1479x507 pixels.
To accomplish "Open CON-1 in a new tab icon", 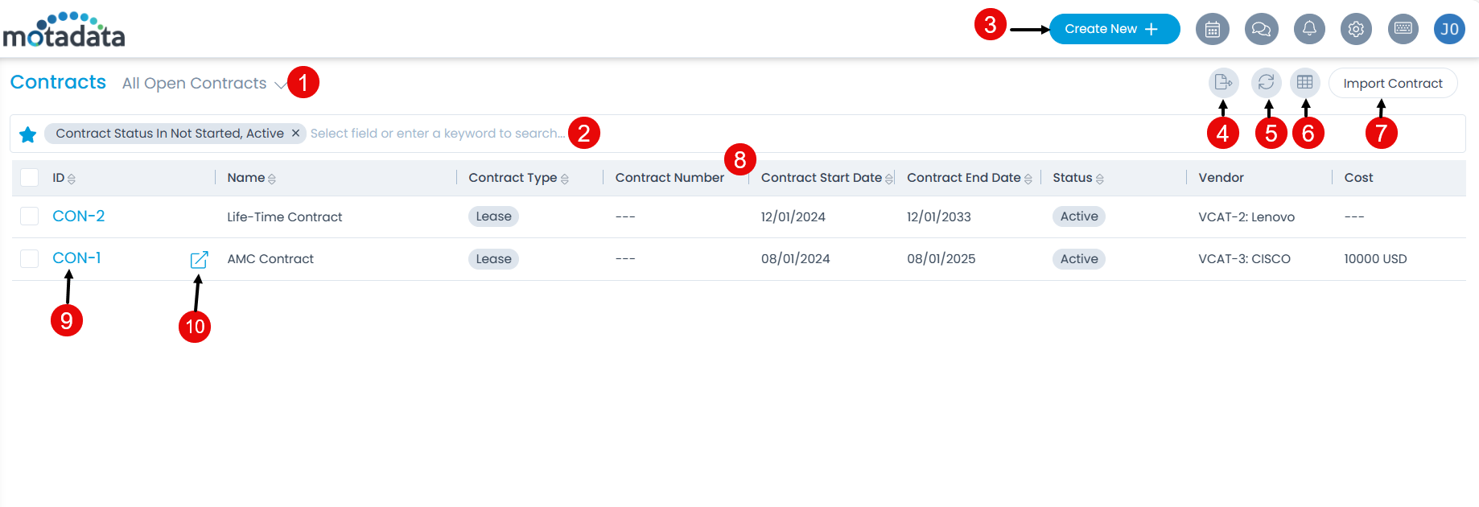I will [199, 259].
